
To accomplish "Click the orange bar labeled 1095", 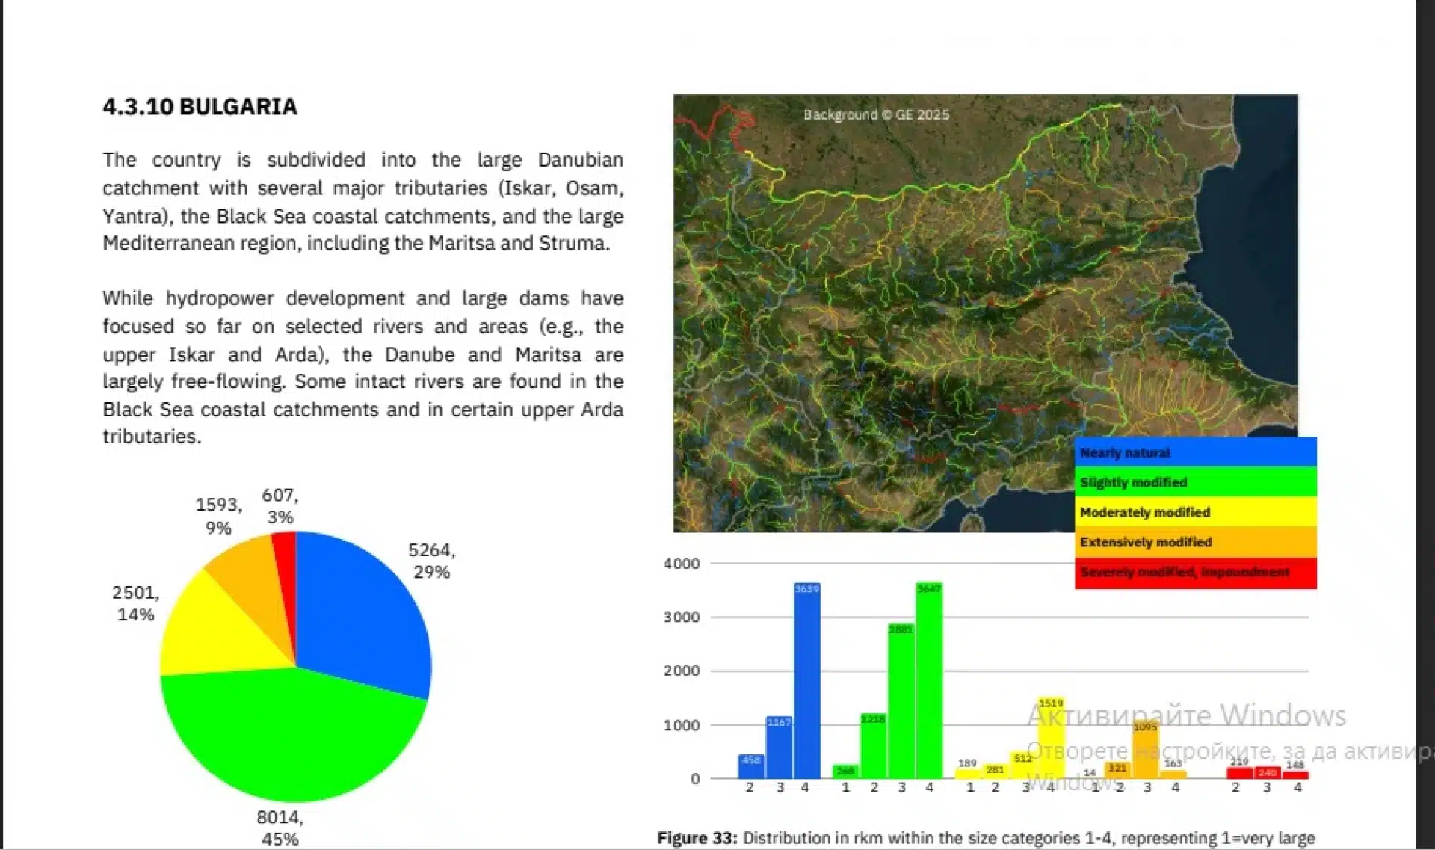I will click(x=1146, y=750).
